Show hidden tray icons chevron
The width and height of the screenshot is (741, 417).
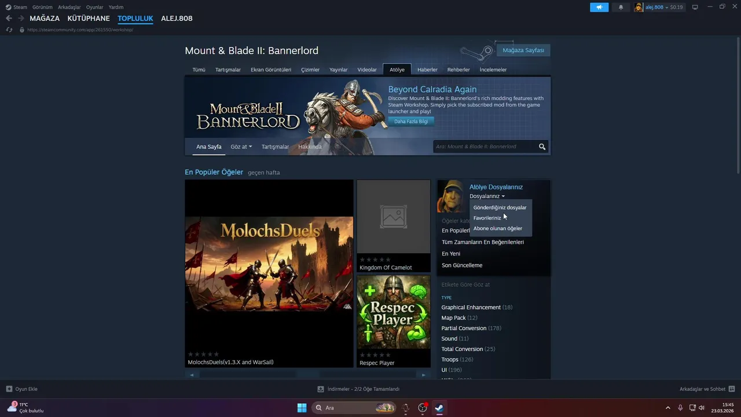coord(667,408)
